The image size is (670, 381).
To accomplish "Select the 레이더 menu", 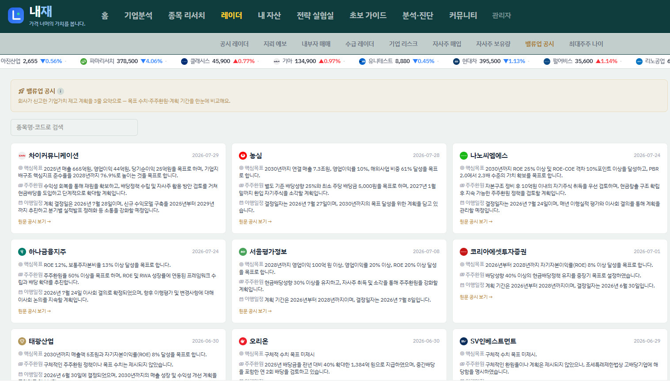I will point(231,16).
